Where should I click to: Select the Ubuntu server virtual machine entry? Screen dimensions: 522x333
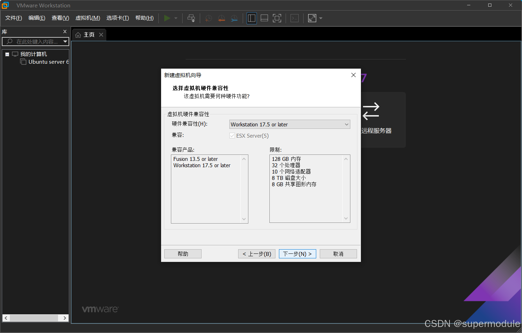click(48, 62)
